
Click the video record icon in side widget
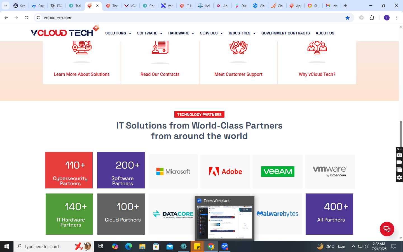(x=399, y=162)
